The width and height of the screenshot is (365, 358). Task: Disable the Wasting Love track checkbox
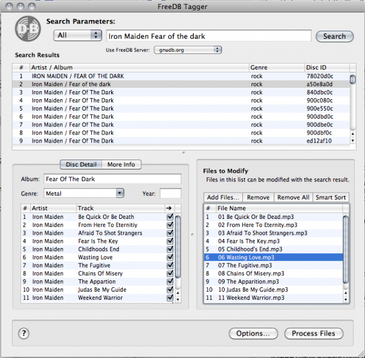170,257
